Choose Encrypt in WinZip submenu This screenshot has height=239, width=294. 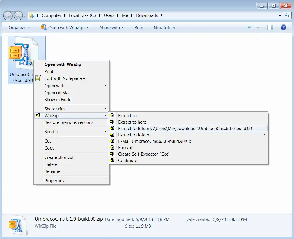point(188,147)
